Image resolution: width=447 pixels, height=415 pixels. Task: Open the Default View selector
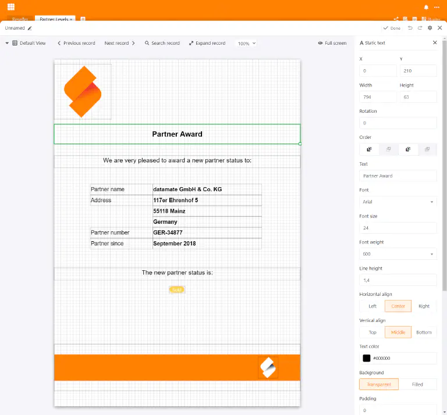[x=29, y=43]
